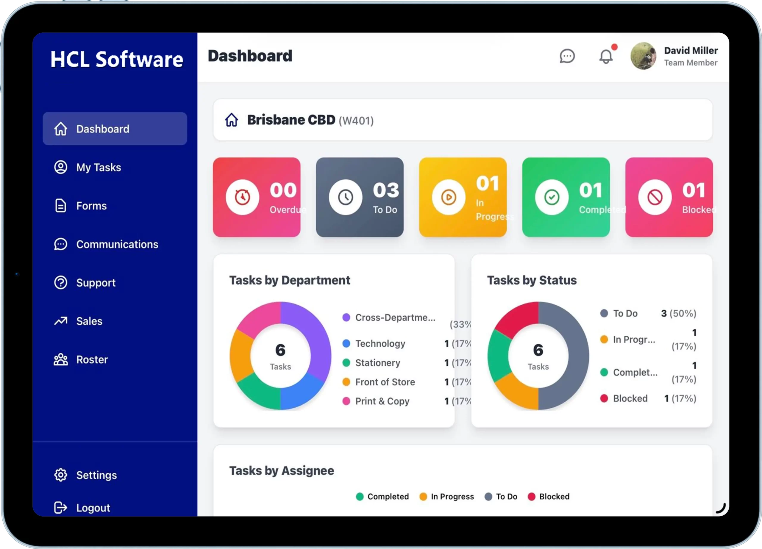Open David Miller's profile avatar
Screen dimensions: 762x549
(x=643, y=56)
